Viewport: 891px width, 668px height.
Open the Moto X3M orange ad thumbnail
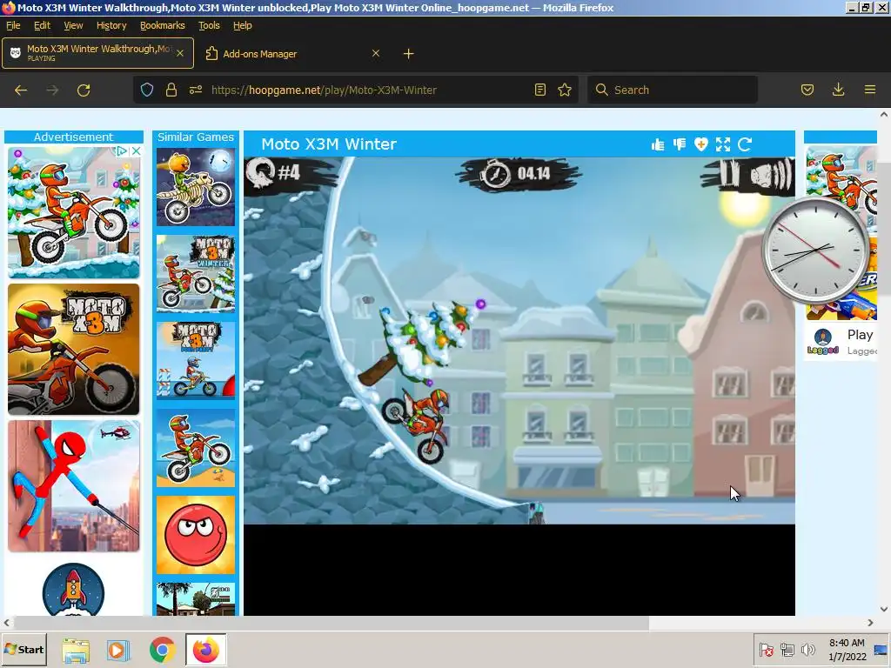tap(74, 350)
